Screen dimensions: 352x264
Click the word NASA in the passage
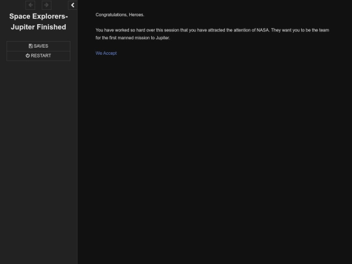[263, 30]
